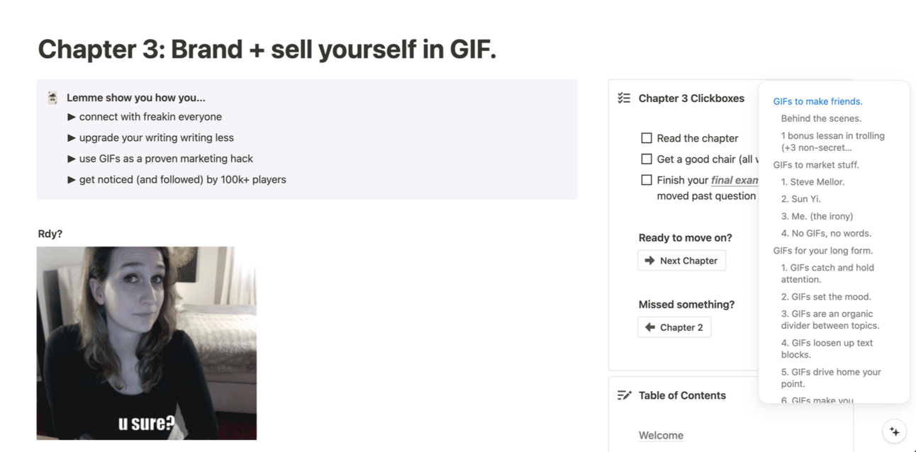
Task: Tick the 'Get a good chair' checkbox
Action: (x=647, y=159)
